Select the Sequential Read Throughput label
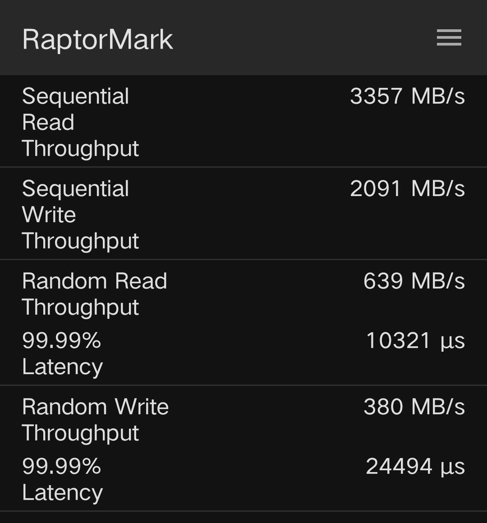The height and width of the screenshot is (523, 487). [x=80, y=122]
